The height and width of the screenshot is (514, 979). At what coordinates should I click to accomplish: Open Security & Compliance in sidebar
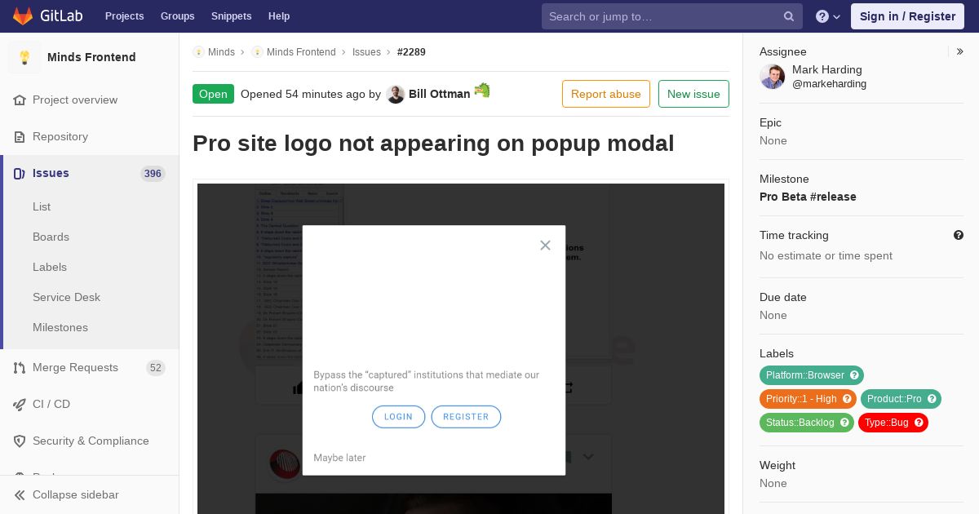click(90, 441)
